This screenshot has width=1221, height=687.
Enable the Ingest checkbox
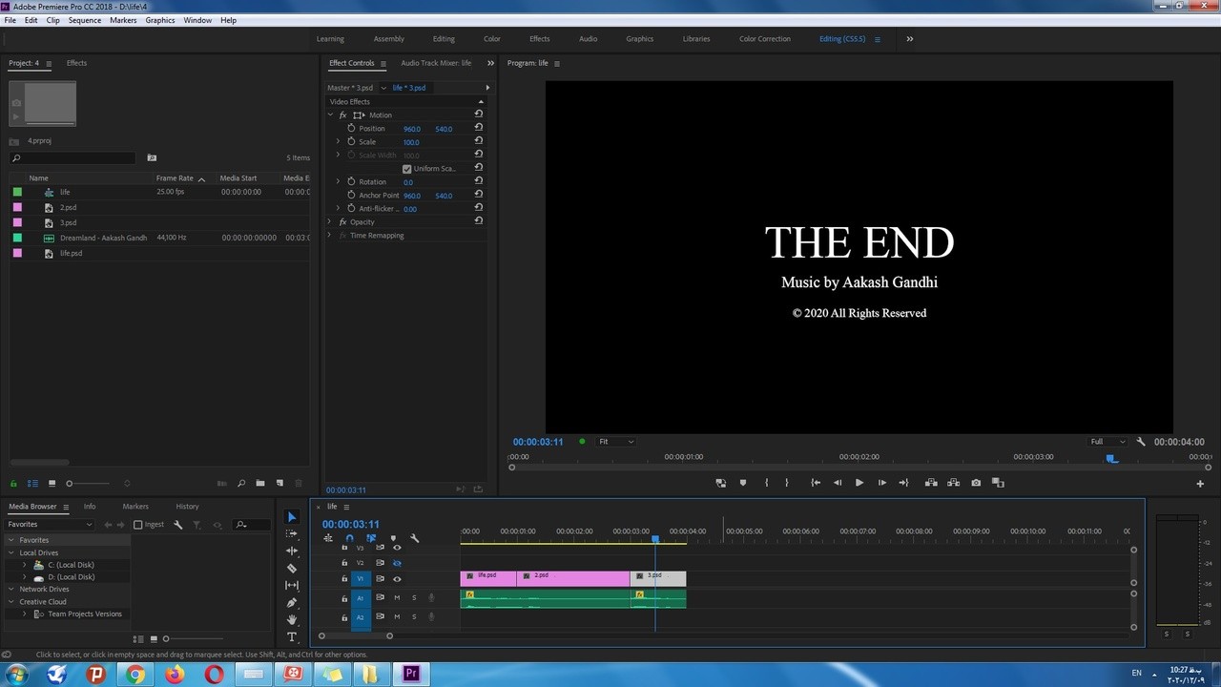138,525
